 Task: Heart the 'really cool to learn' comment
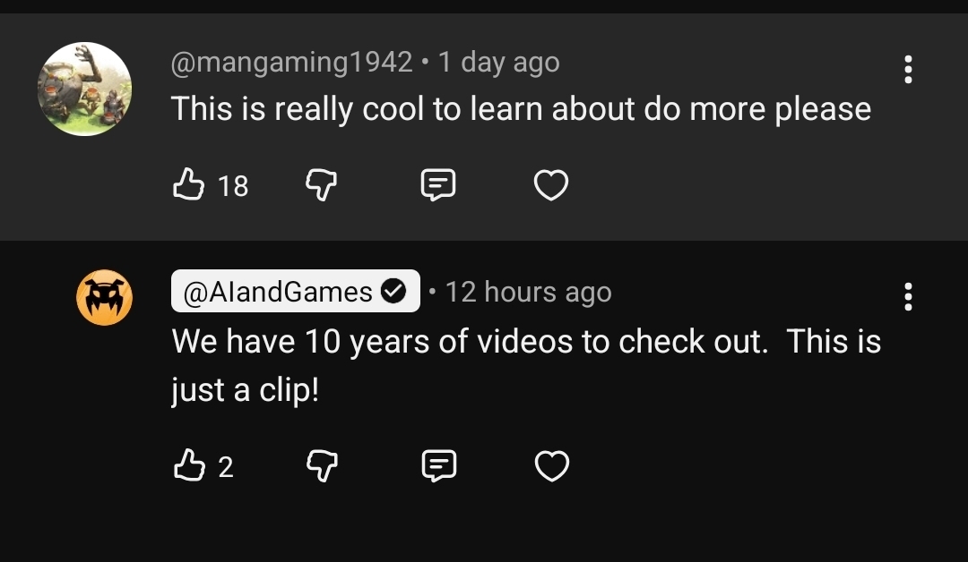tap(550, 185)
